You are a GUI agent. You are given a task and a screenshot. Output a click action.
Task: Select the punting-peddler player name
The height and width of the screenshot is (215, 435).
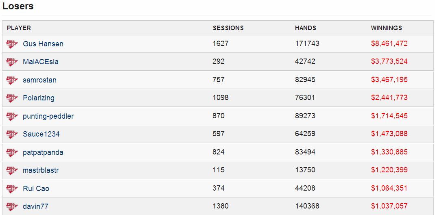[48, 116]
